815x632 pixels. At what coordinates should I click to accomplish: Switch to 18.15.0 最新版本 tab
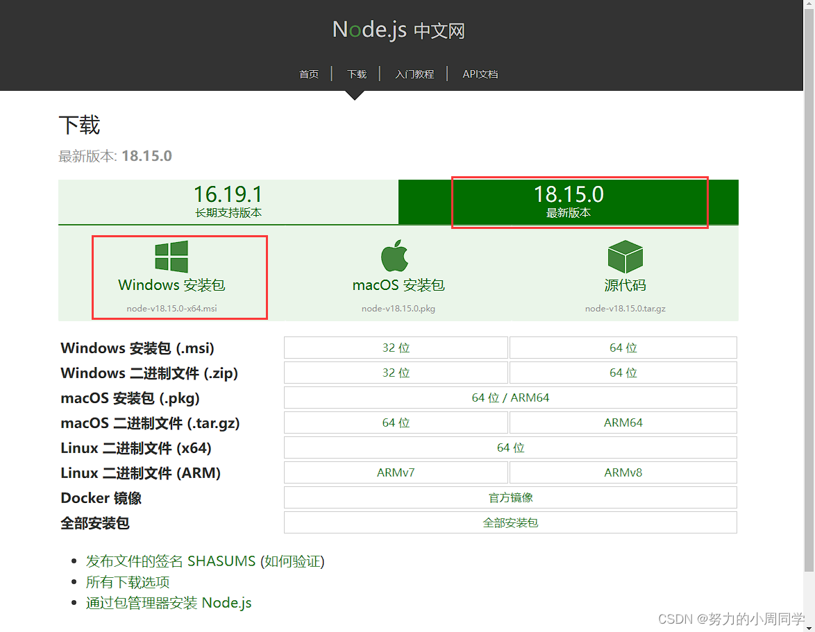tap(569, 202)
